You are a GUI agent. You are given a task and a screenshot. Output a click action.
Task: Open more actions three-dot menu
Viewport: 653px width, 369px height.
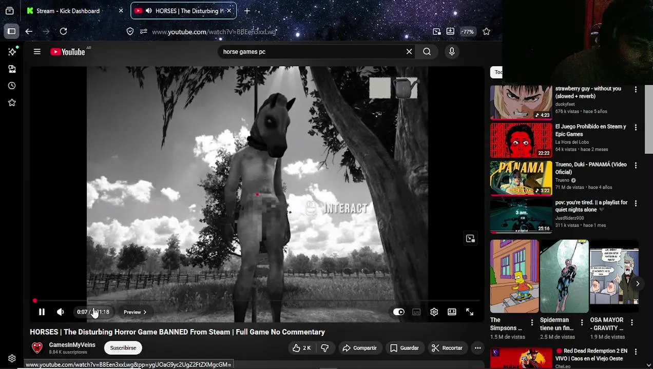click(477, 348)
